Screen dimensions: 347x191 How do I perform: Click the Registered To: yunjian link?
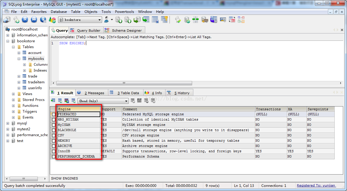(316, 185)
